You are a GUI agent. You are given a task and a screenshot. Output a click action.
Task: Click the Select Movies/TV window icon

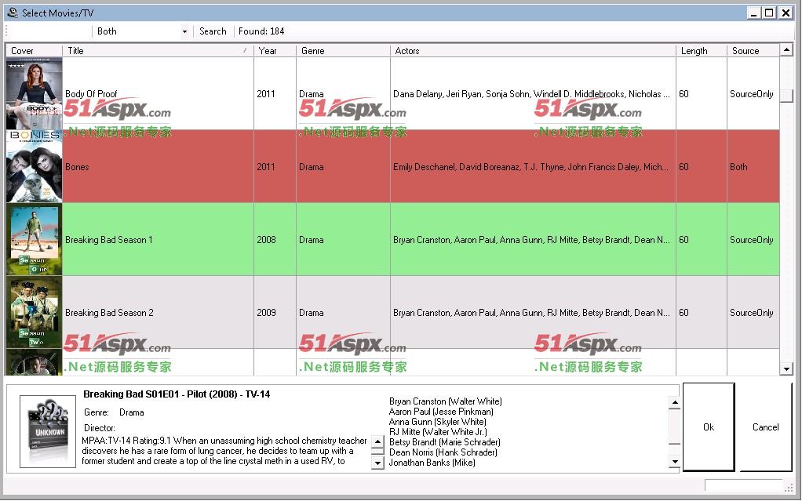(12, 13)
